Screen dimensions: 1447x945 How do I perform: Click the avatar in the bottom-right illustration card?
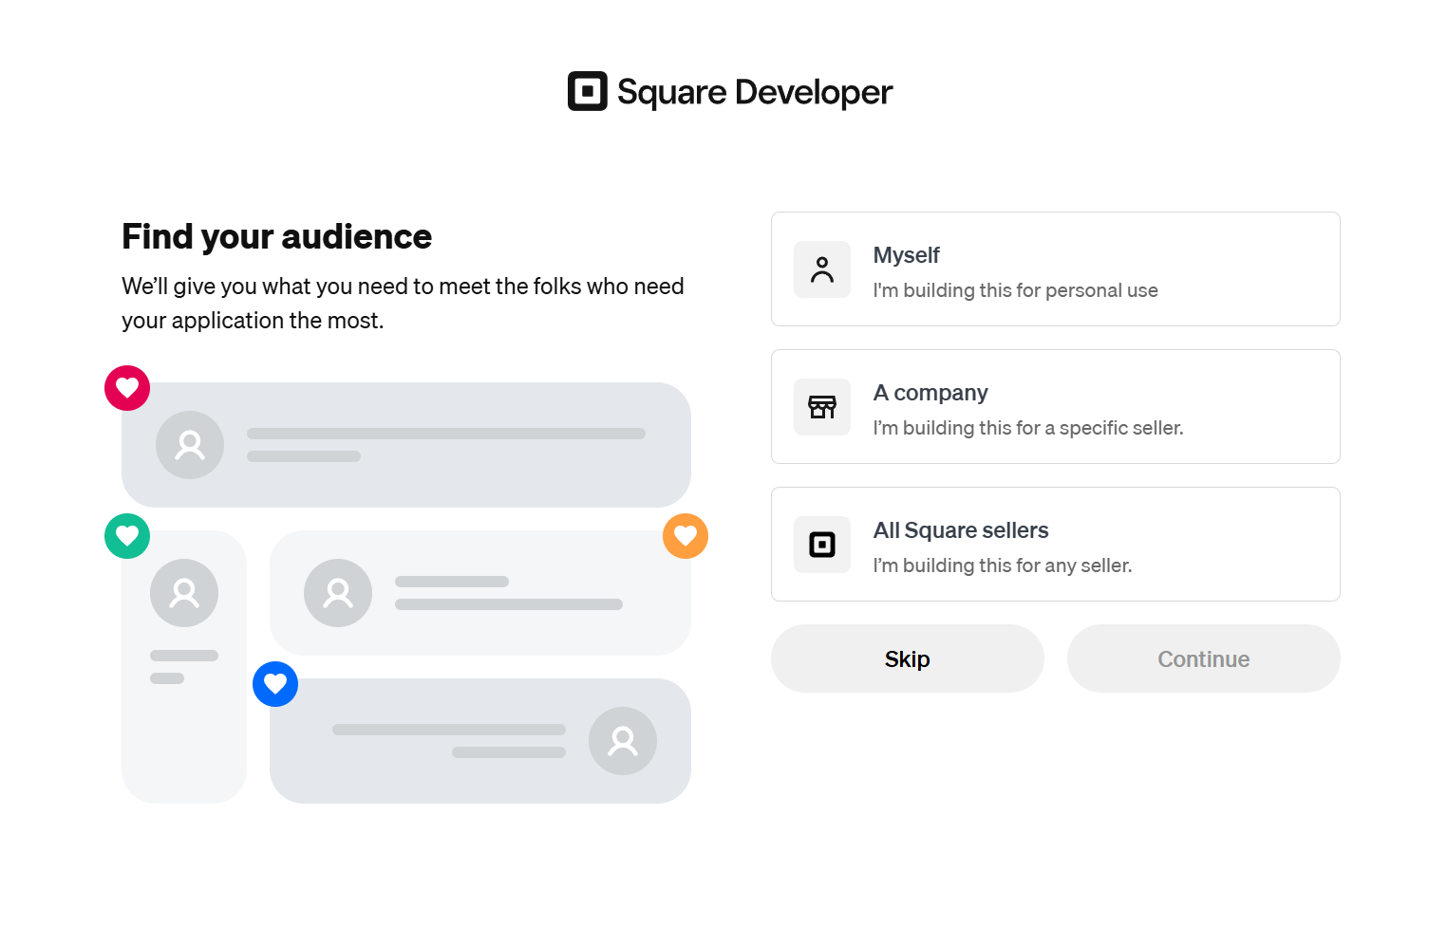click(x=623, y=741)
